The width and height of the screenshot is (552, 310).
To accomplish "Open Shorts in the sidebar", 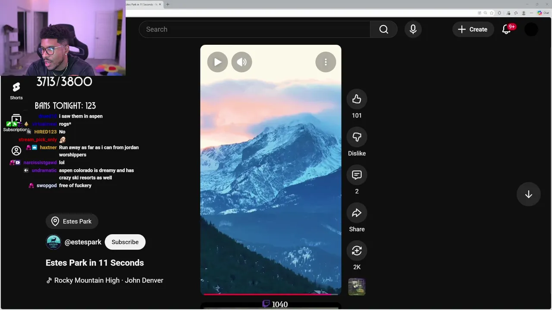I will click(16, 91).
